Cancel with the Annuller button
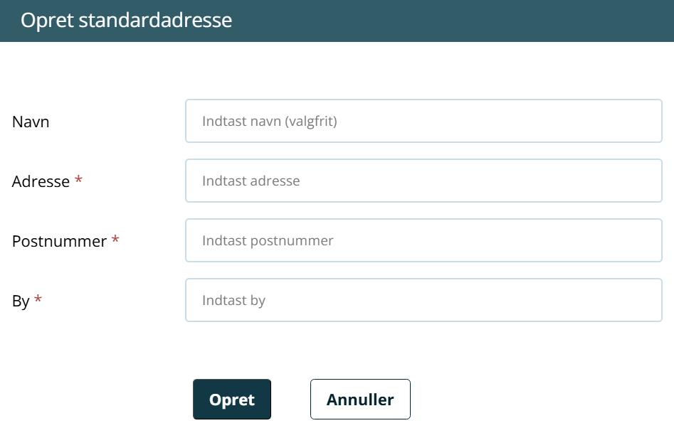Image resolution: width=674 pixels, height=428 pixels. pyautogui.click(x=360, y=400)
